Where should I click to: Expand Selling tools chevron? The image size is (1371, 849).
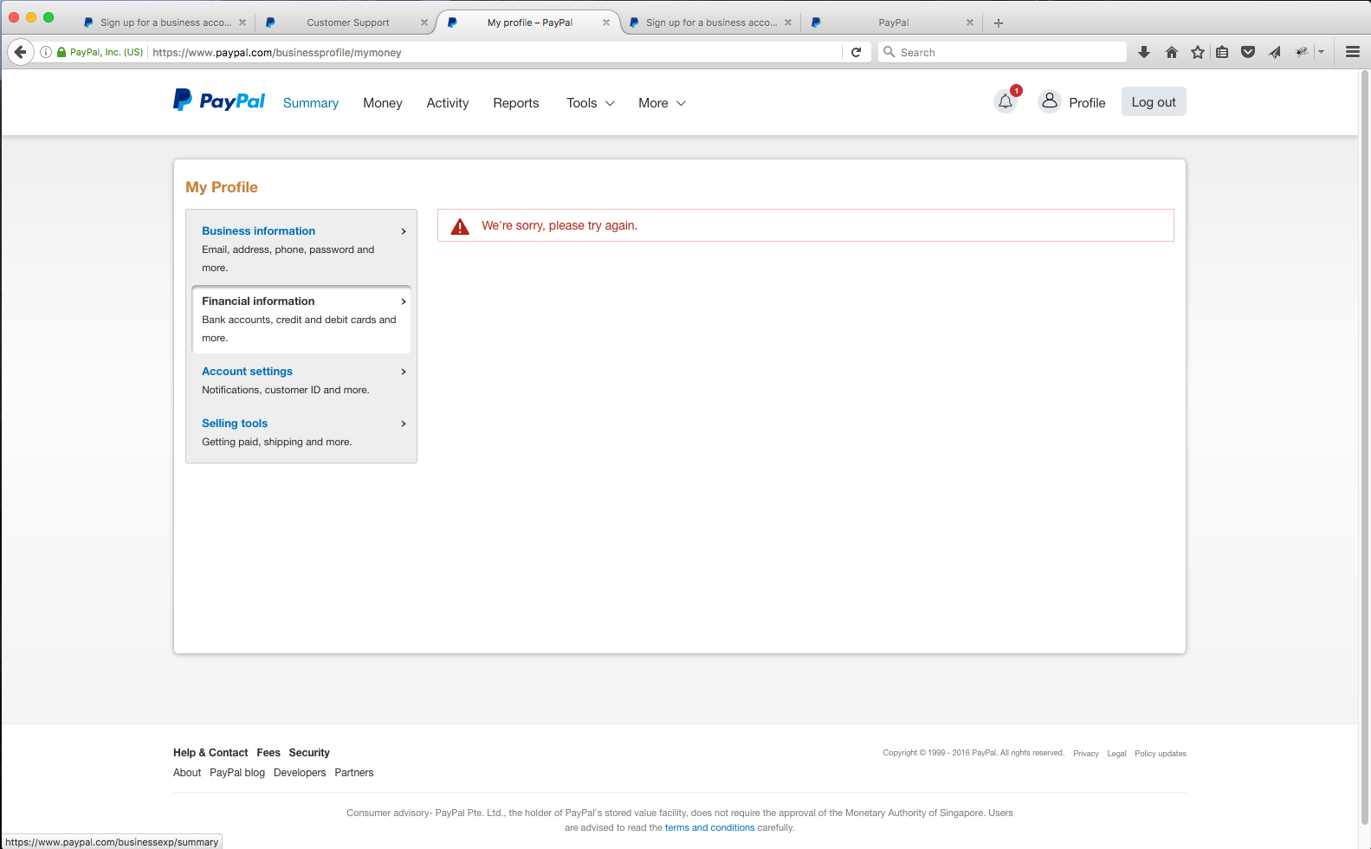pyautogui.click(x=404, y=424)
